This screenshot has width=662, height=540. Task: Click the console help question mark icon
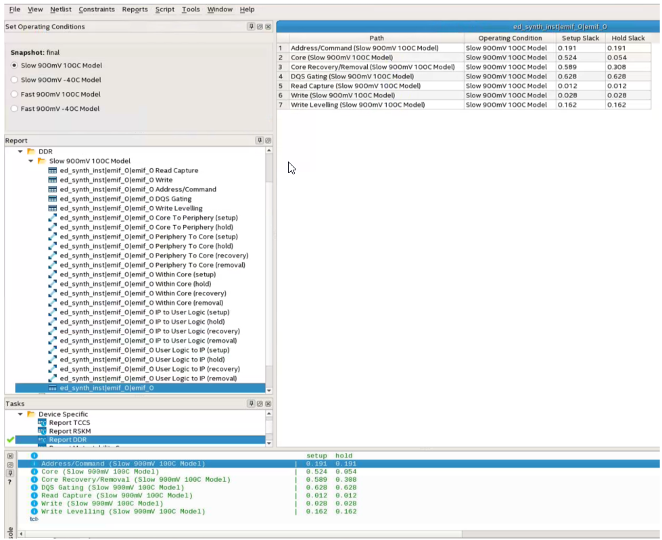pyautogui.click(x=9, y=482)
